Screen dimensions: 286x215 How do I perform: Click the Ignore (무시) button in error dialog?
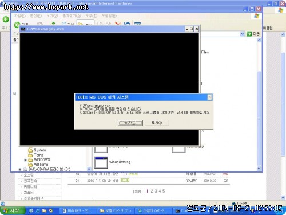pyautogui.click(x=157, y=123)
